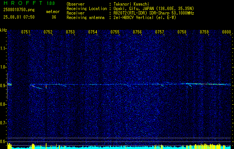Viewport: 234px width, 149px height.
Task: Click the 0.8 kHz axis label
Action: coord(3,104)
